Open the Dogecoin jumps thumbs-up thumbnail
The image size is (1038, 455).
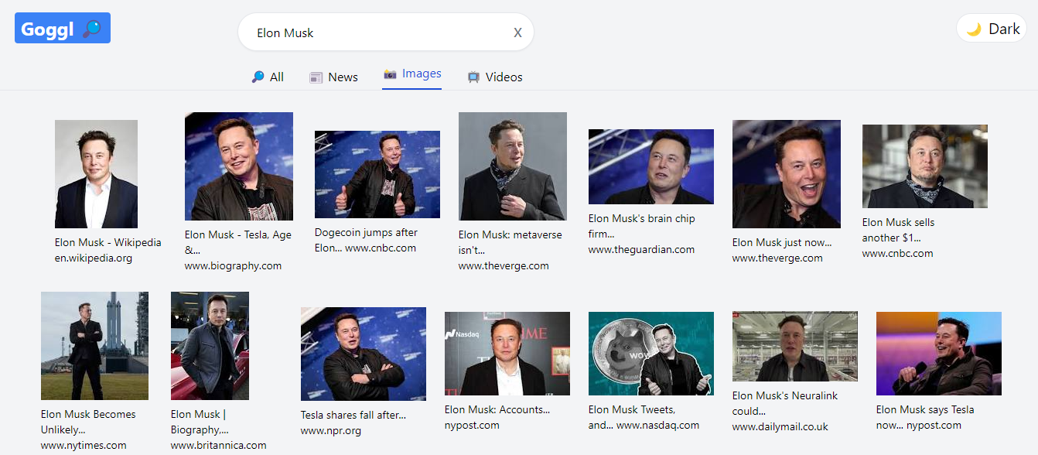(377, 174)
